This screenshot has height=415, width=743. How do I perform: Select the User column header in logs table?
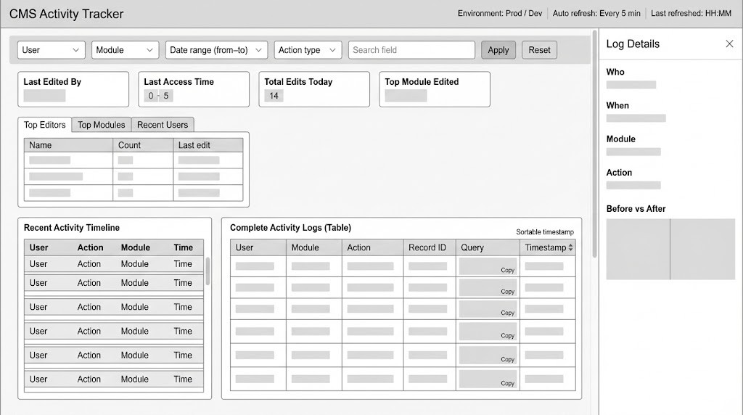tap(258, 247)
